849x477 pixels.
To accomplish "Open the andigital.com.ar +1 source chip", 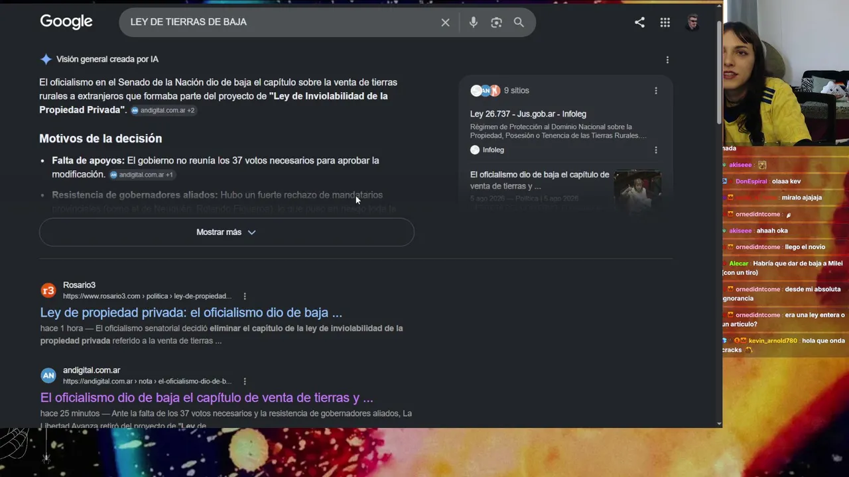I will (142, 175).
